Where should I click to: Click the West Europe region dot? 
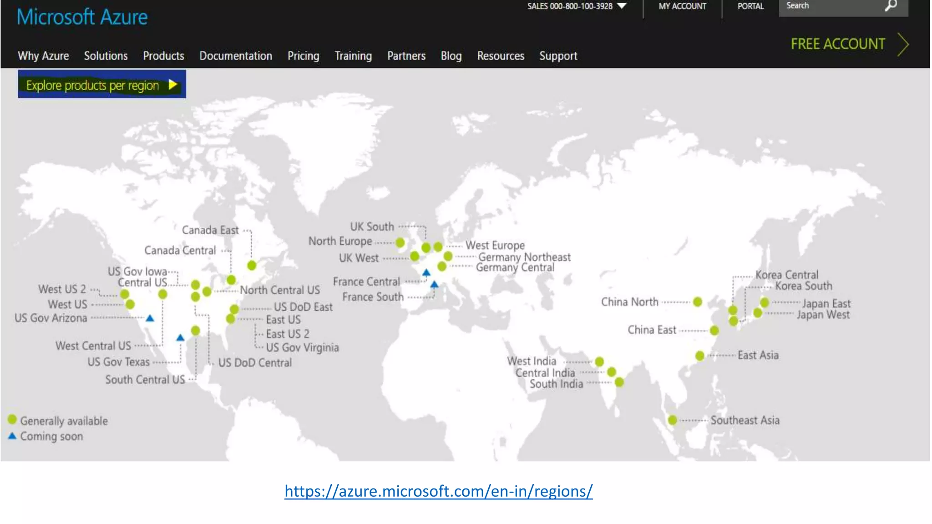(x=438, y=247)
